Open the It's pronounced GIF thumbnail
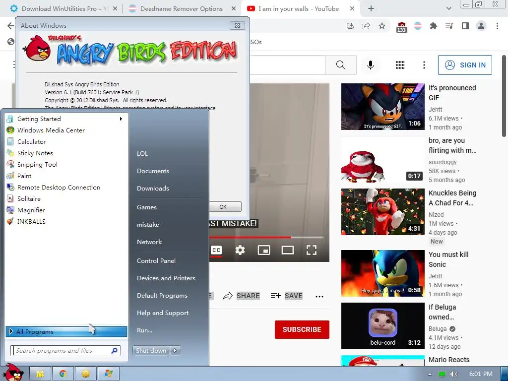This screenshot has height=381, width=508. (382, 107)
